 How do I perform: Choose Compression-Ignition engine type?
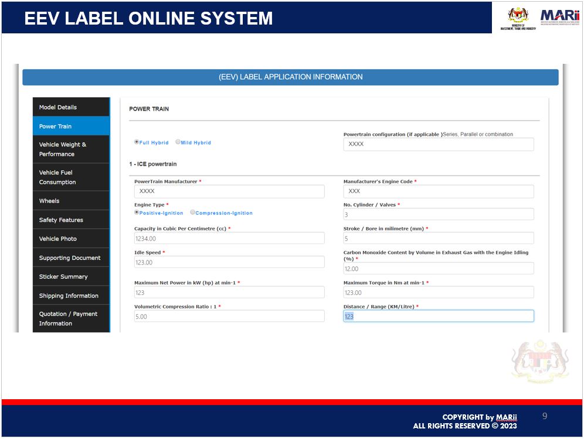(x=193, y=212)
